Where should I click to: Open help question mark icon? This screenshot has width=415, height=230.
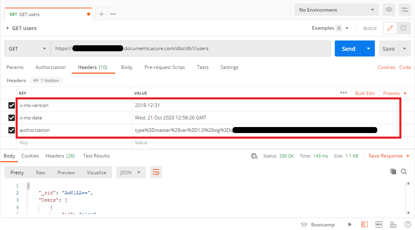[408, 224]
